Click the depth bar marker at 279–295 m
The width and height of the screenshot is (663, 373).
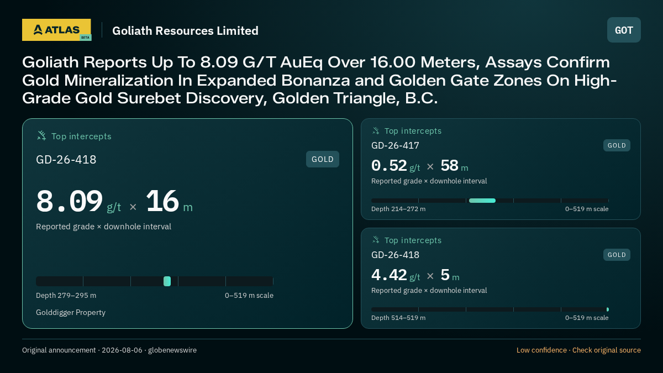(167, 281)
